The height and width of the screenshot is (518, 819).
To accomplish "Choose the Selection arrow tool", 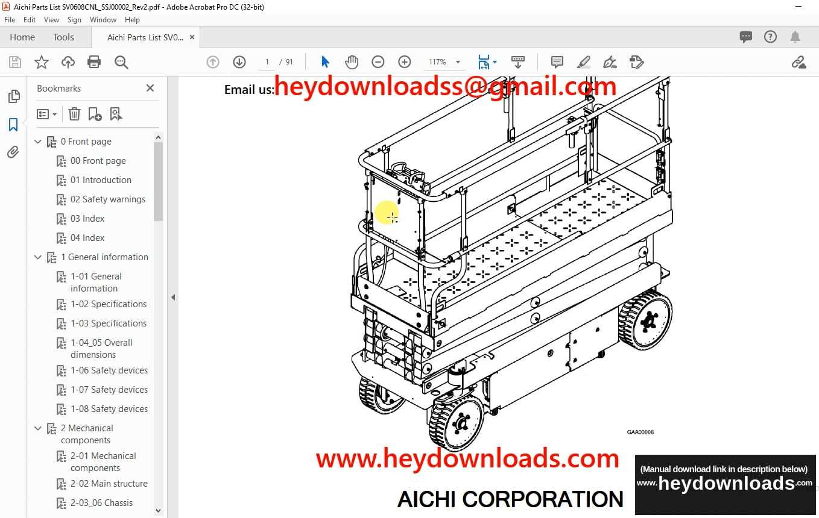I will click(325, 62).
